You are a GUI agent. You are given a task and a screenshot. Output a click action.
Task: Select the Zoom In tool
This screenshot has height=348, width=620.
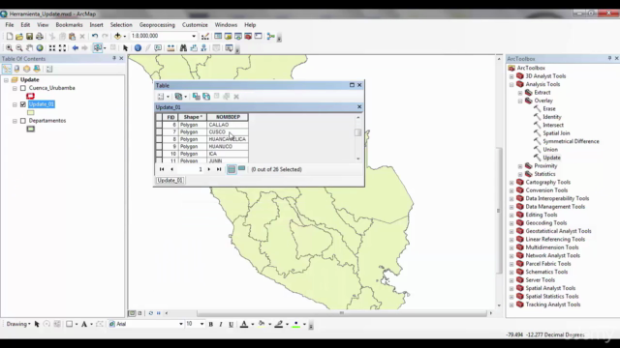9,48
